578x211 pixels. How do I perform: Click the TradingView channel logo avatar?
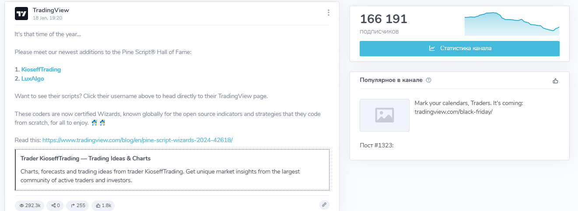pyautogui.click(x=21, y=14)
